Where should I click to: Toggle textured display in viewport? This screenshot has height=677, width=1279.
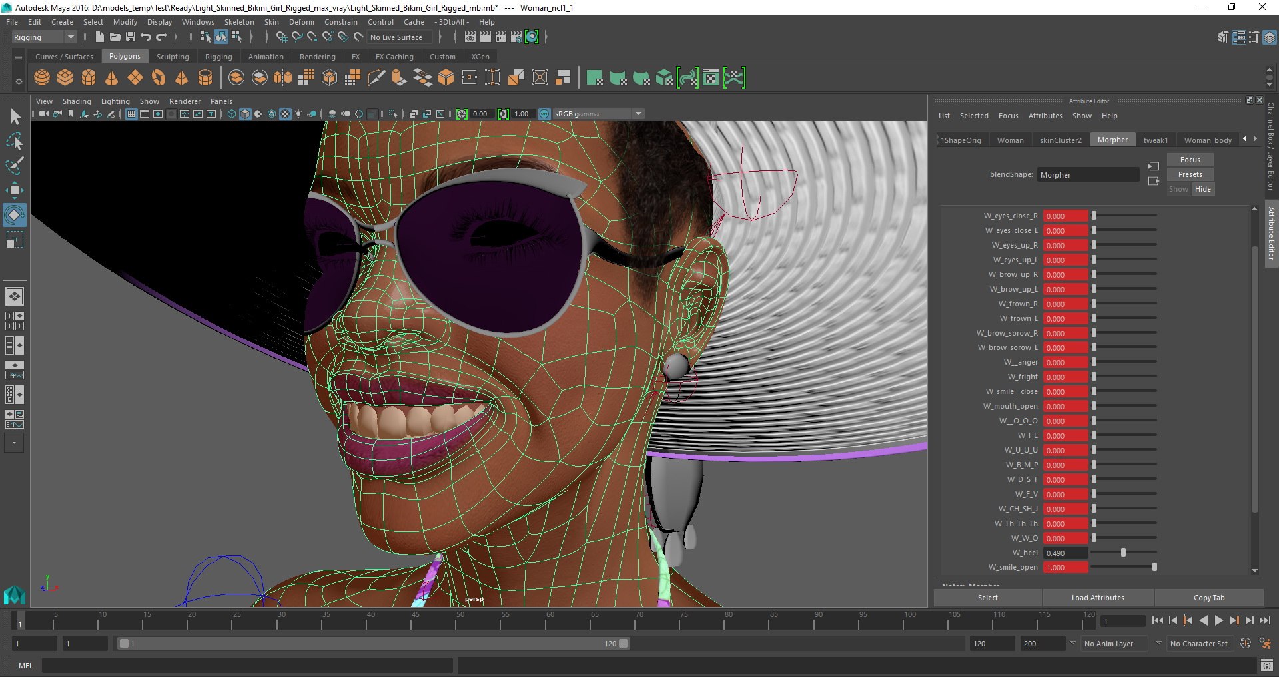click(x=285, y=114)
